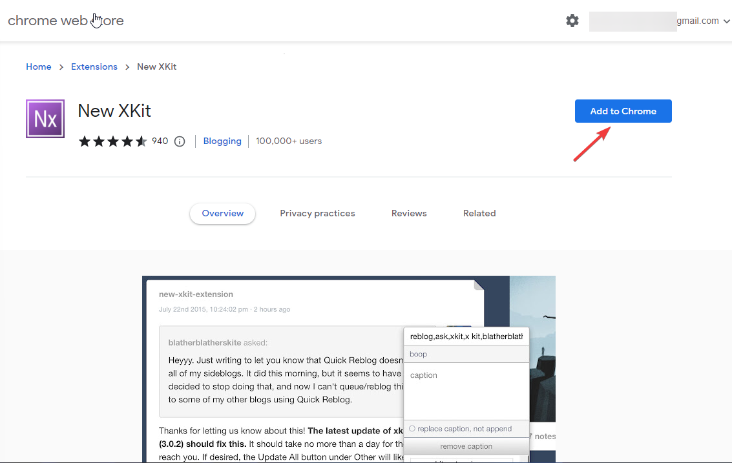This screenshot has height=463, width=732.
Task: Click the New XKit extension Nx icon
Action: tap(45, 118)
